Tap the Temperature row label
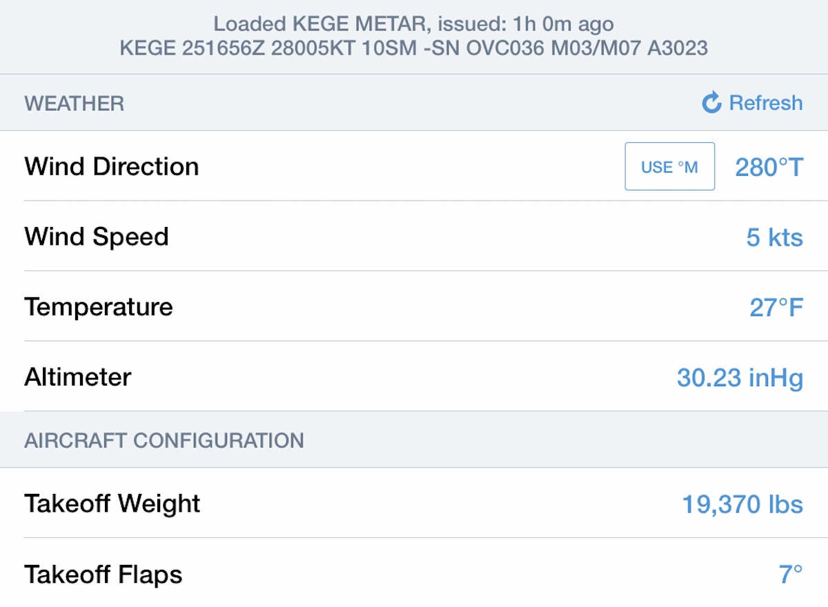The height and width of the screenshot is (607, 828). tap(99, 307)
